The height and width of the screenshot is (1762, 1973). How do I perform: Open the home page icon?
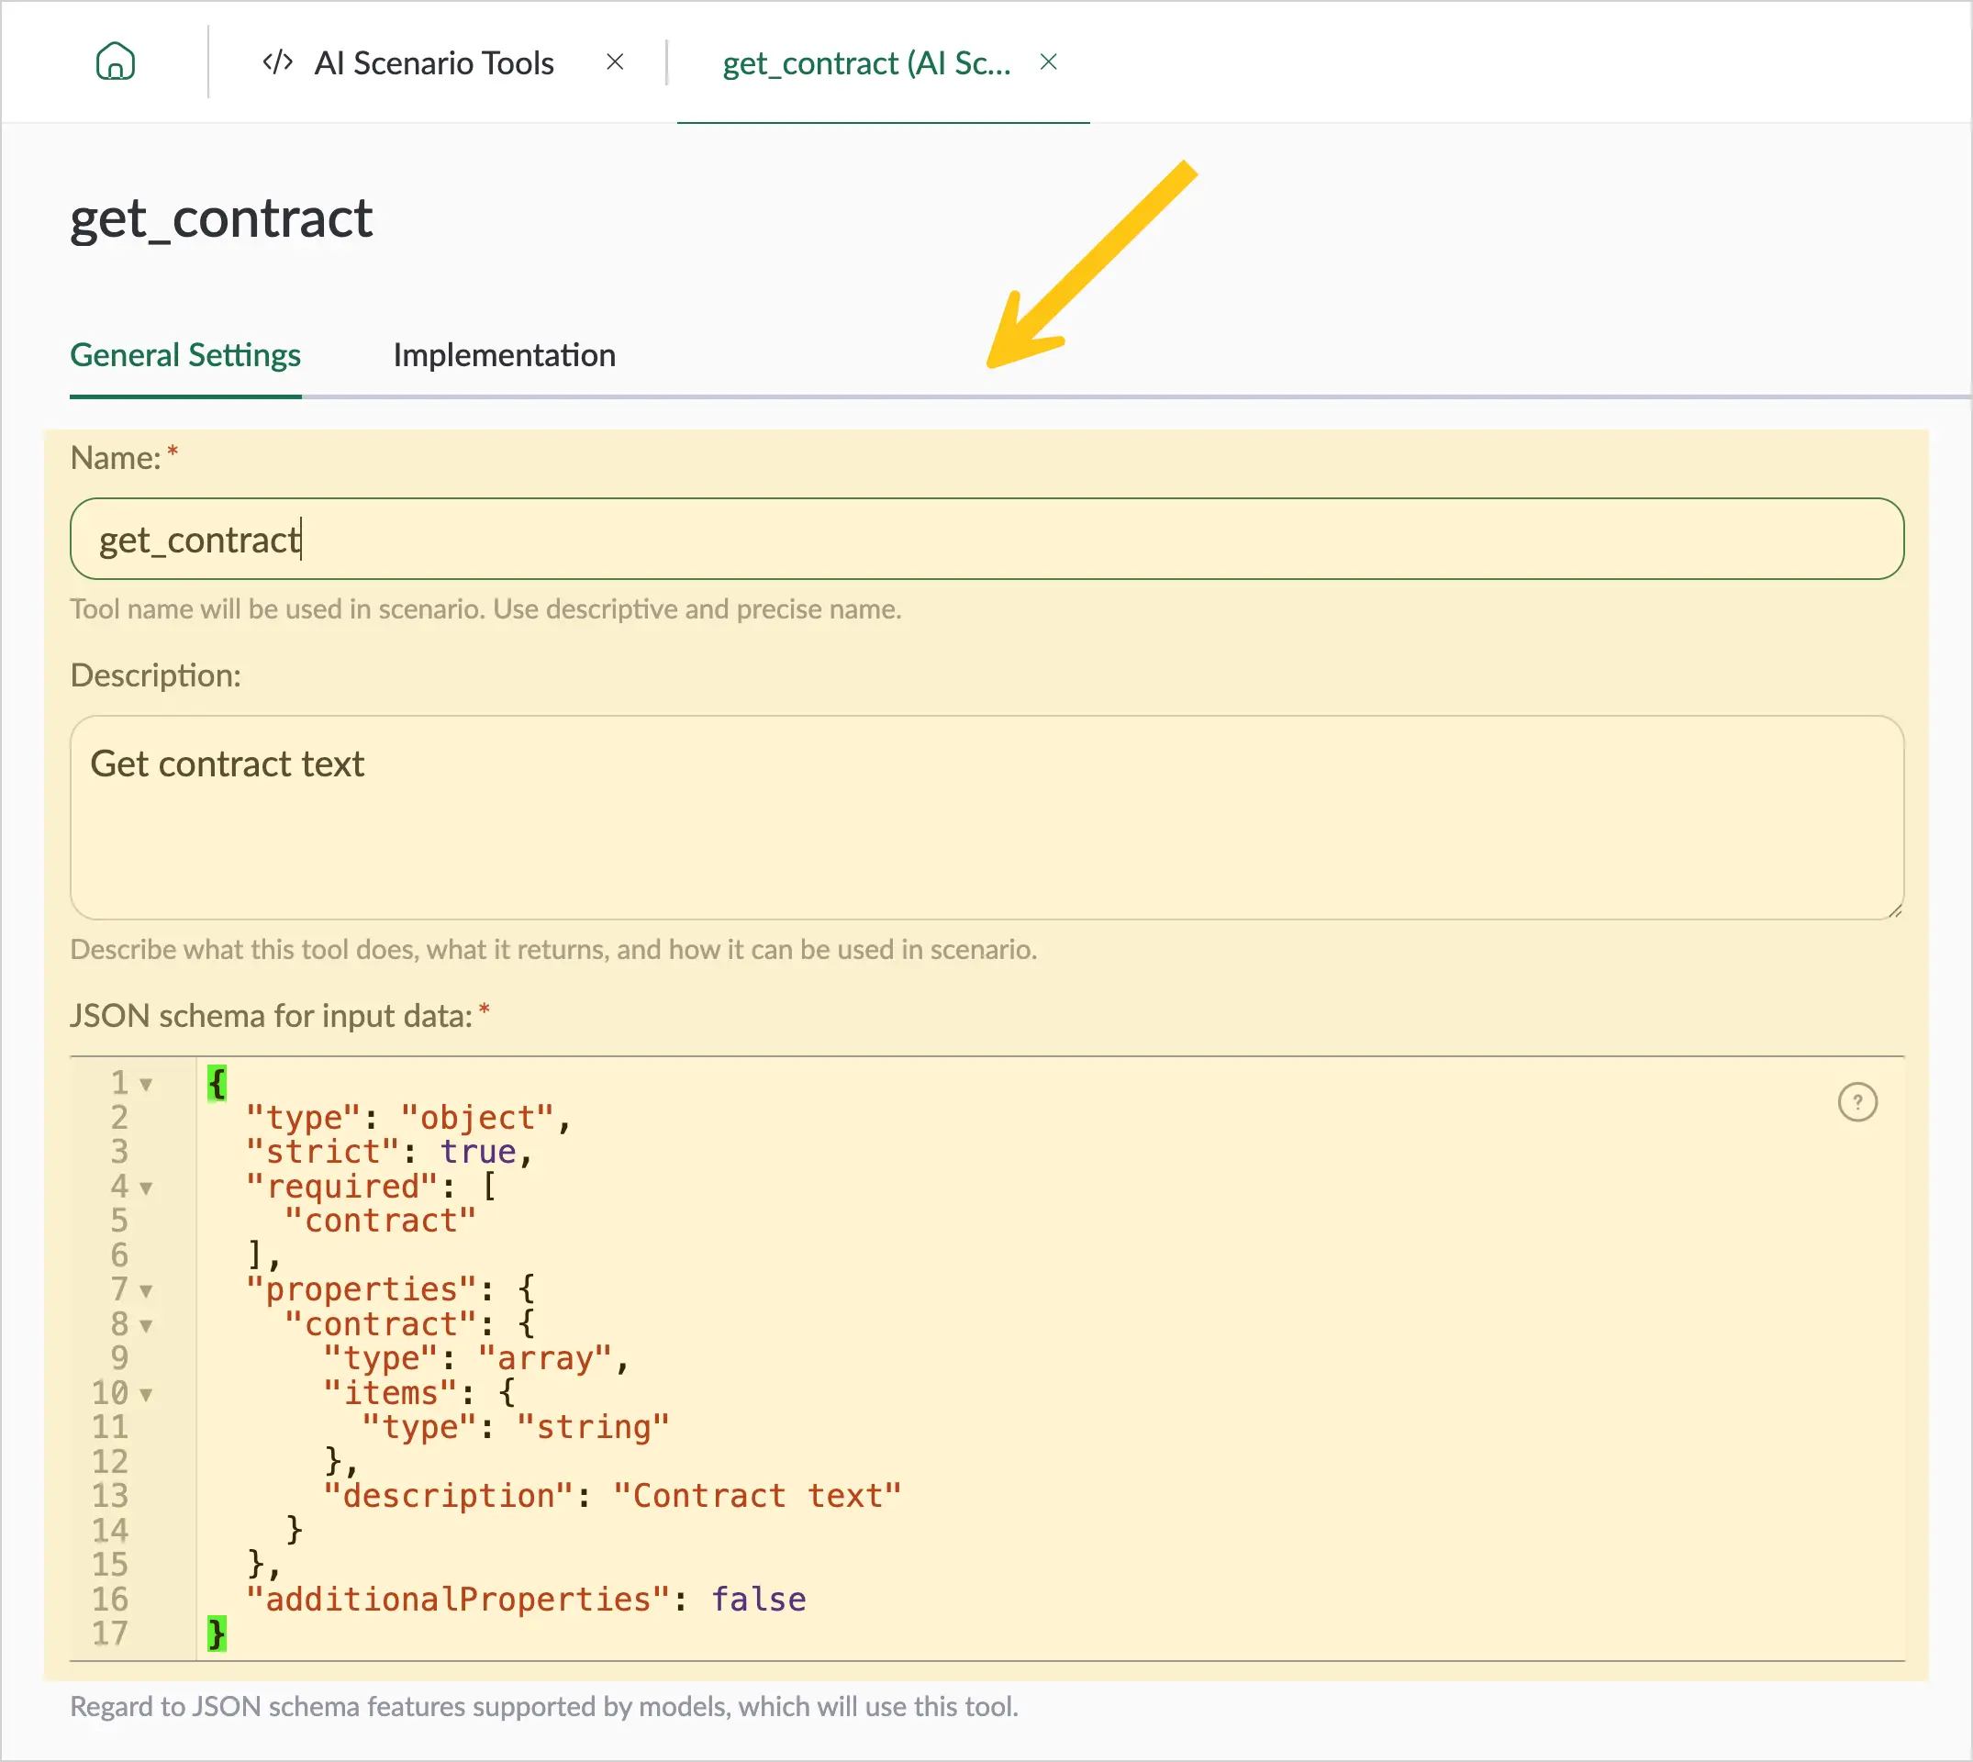[x=116, y=62]
